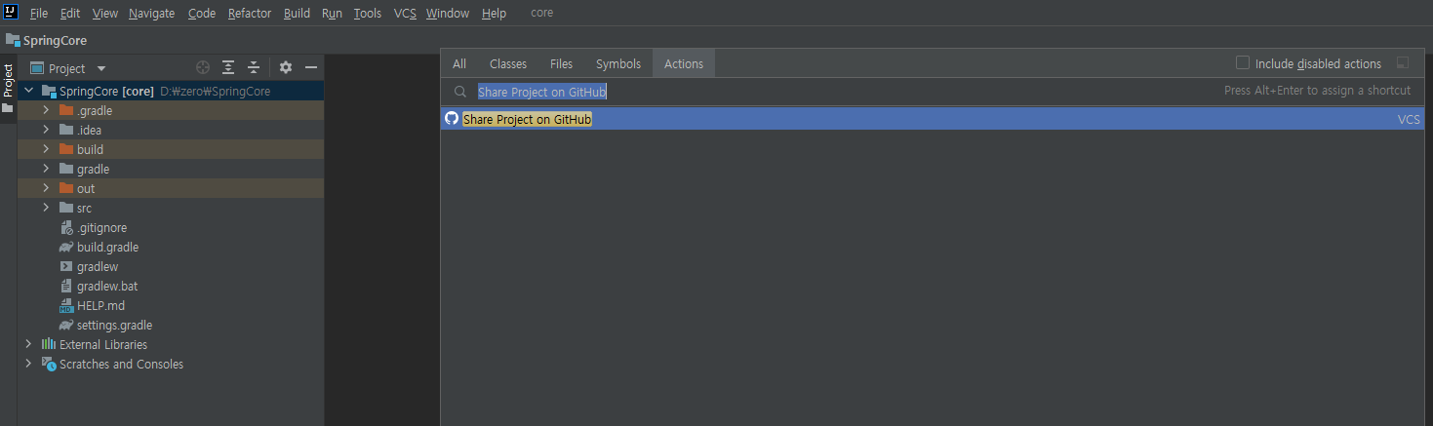Open the Navigate menu
1433x426 pixels.
tap(151, 14)
